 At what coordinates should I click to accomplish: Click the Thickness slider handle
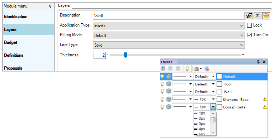pos(126,55)
